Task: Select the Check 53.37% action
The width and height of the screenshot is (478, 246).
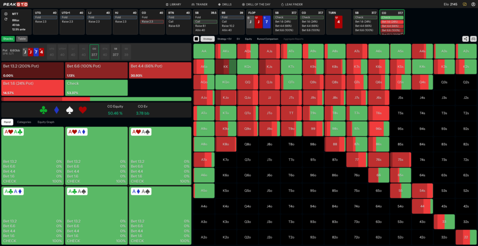Action: click(96, 88)
